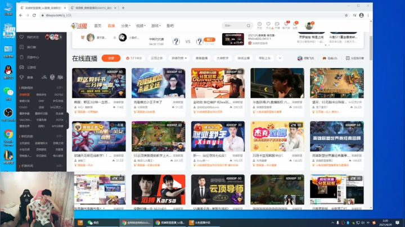Screen dimensions: 405x227
Task: Click the search magnifier icon
Action: [x=249, y=25]
